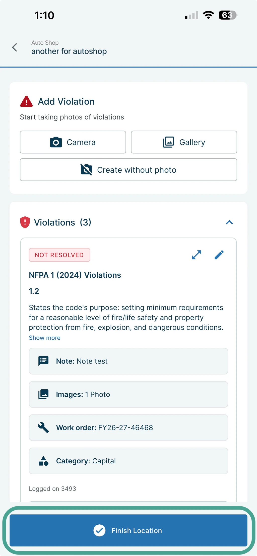
Task: Expand the violation with the fullscreen arrows icon
Action: [197, 255]
